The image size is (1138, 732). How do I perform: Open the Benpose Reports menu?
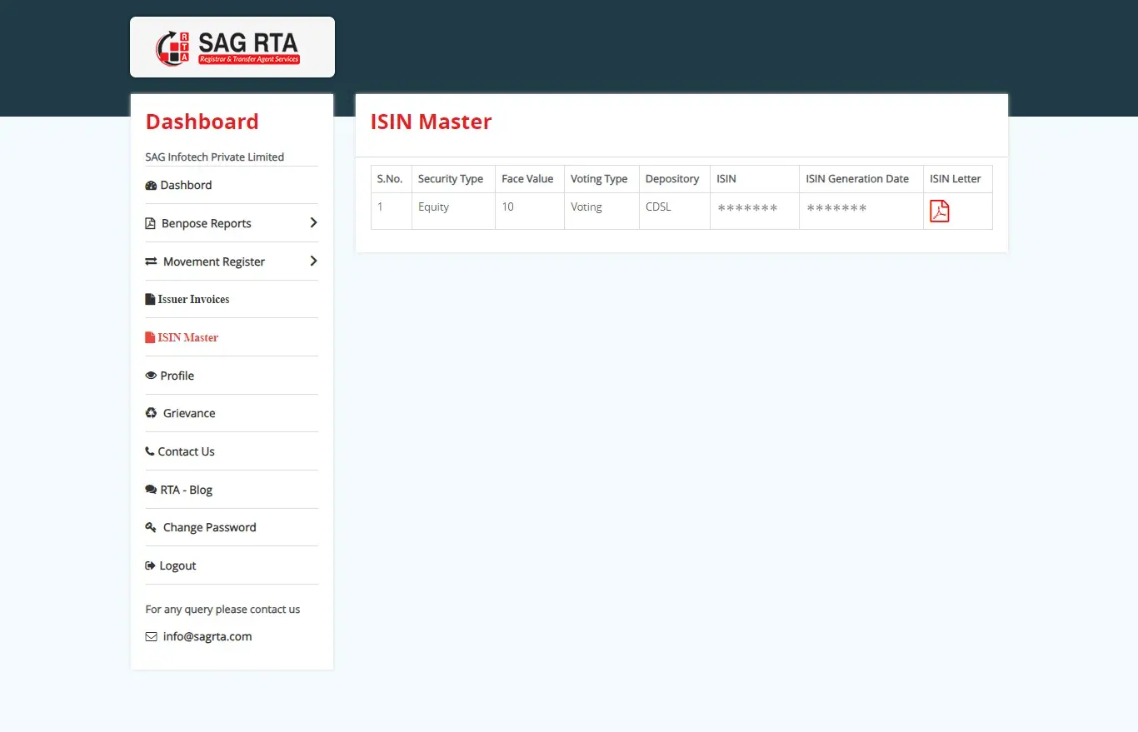coord(206,224)
